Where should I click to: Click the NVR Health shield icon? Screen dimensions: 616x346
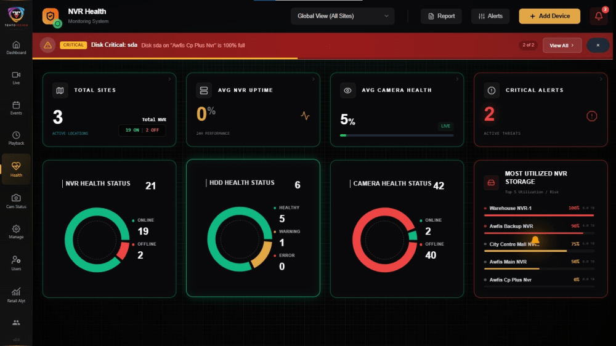coord(51,17)
